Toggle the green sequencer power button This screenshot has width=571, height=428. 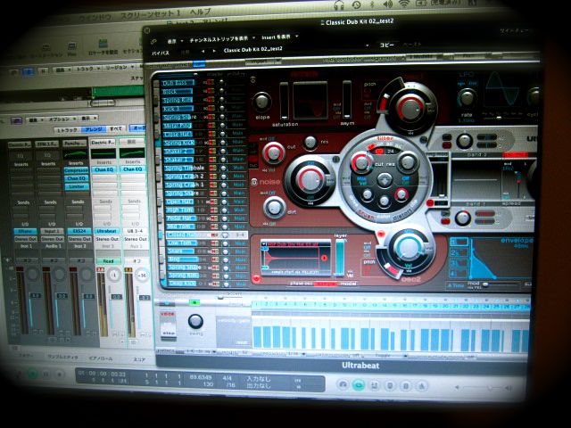click(194, 302)
